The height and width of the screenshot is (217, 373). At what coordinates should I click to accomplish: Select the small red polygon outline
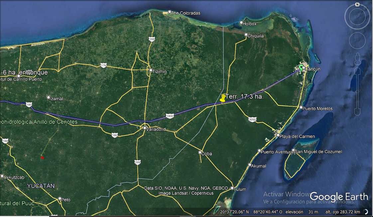[x=42, y=157]
